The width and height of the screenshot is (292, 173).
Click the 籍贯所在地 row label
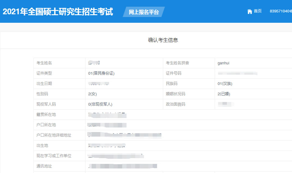point(46,115)
